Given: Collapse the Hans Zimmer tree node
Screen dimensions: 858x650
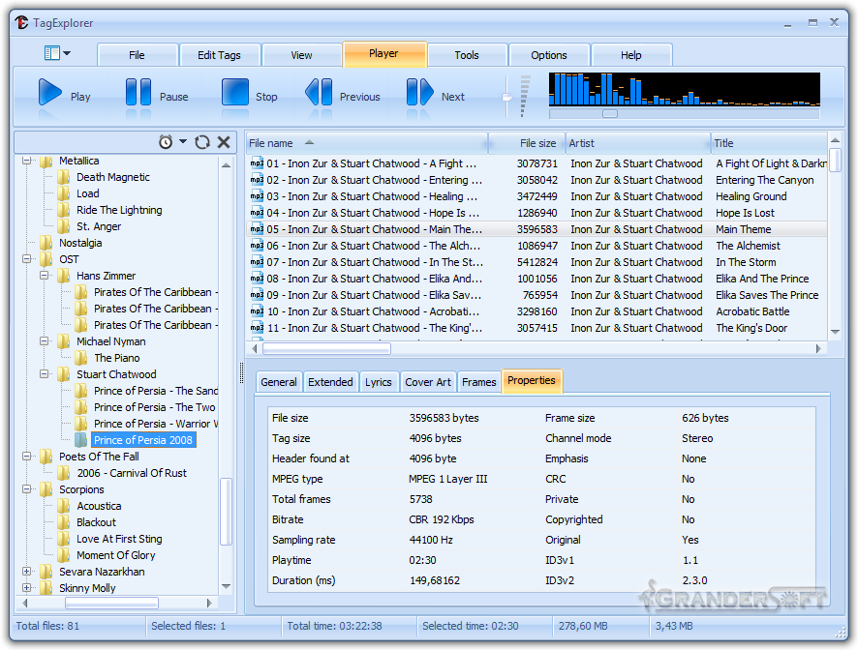Looking at the screenshot, I should (45, 276).
